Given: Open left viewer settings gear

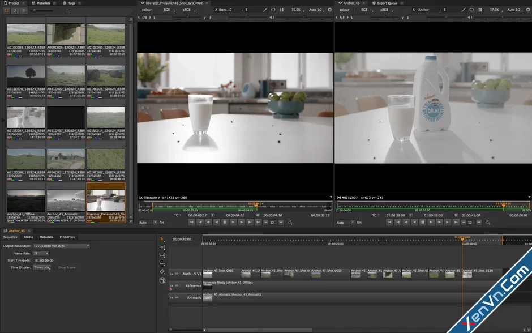Looking at the screenshot, I should pos(330,10).
